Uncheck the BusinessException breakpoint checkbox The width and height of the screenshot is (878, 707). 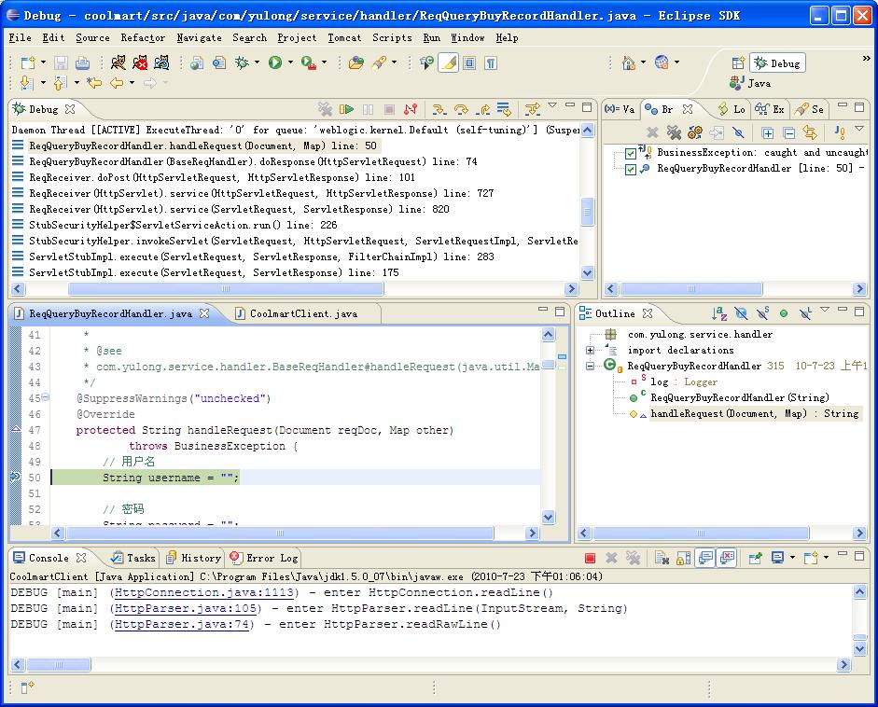click(x=631, y=153)
